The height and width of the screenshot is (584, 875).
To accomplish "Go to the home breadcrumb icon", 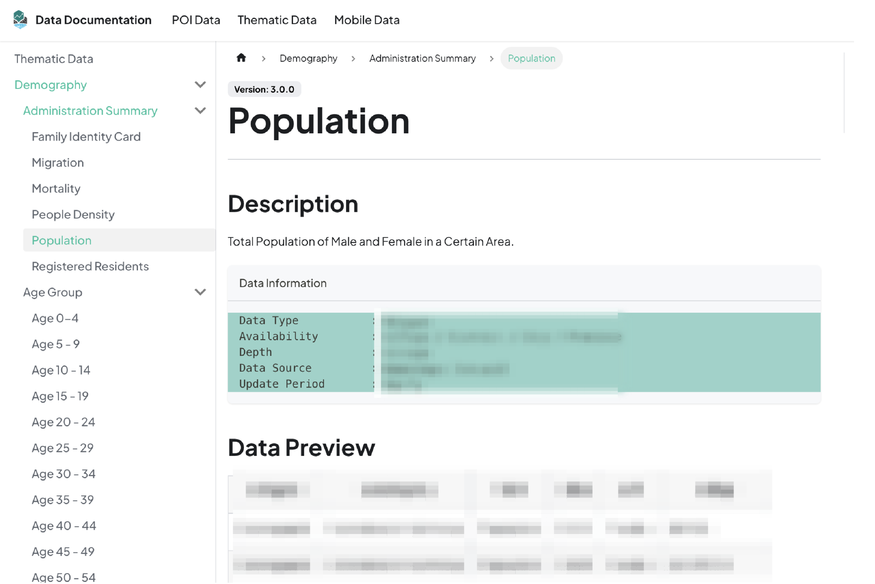I will (x=241, y=58).
